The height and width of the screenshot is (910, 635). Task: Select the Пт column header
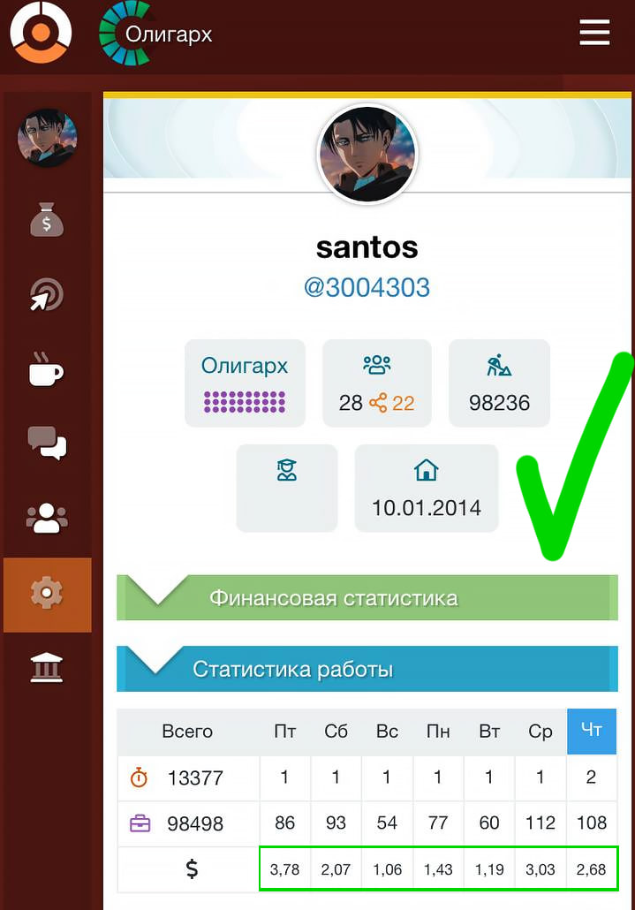(x=284, y=732)
